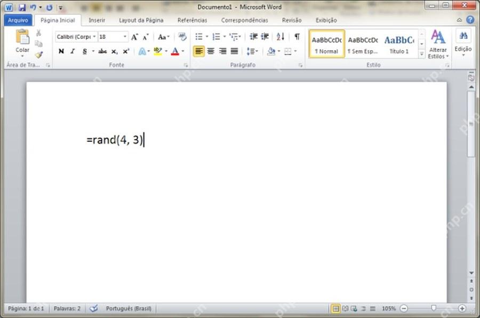Screen dimensions: 480x318
Task: Open the Fonte dialog launcher
Action: tap(186, 65)
